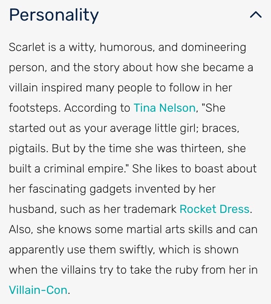Click the word footsteps in the text
This screenshot has height=304, width=271.
[x=33, y=108]
